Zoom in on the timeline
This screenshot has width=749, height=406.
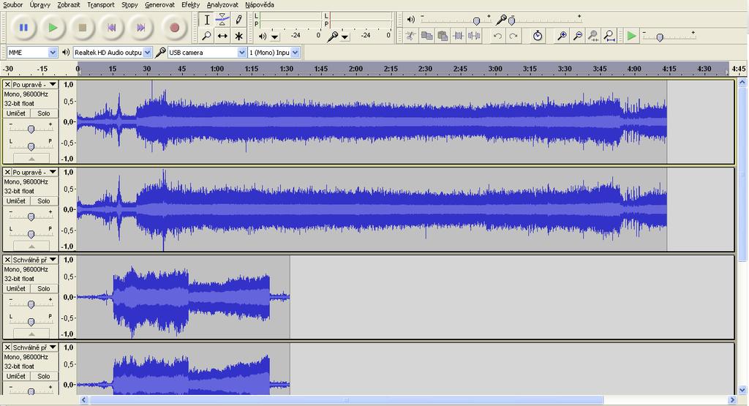[562, 36]
